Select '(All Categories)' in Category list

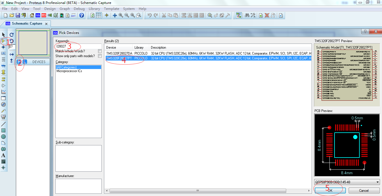coord(79,67)
